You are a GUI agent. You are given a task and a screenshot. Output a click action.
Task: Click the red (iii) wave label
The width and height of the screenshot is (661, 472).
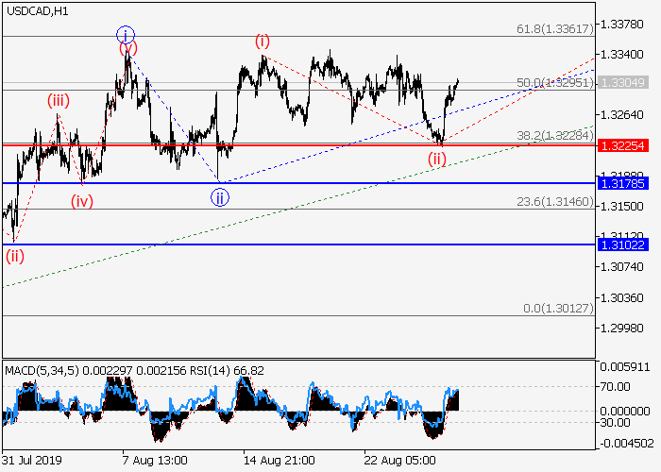58,101
